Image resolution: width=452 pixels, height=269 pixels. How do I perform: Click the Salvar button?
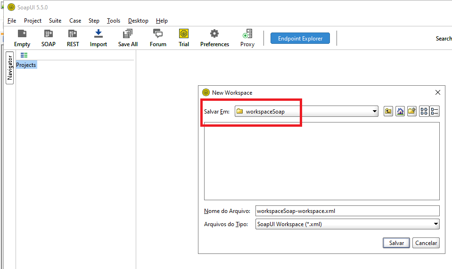click(x=396, y=243)
